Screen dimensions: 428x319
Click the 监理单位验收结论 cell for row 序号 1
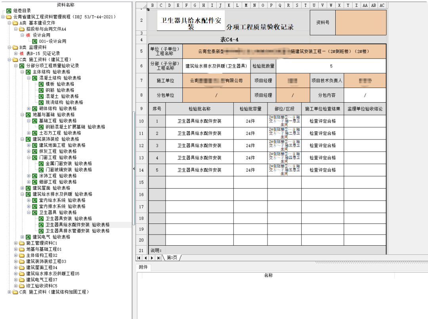[365, 121]
